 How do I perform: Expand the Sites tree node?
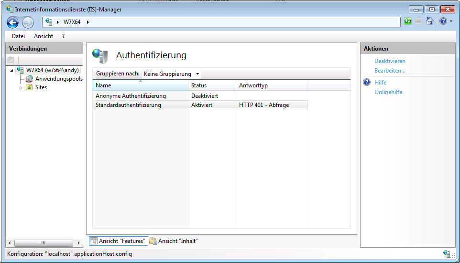click(x=21, y=88)
